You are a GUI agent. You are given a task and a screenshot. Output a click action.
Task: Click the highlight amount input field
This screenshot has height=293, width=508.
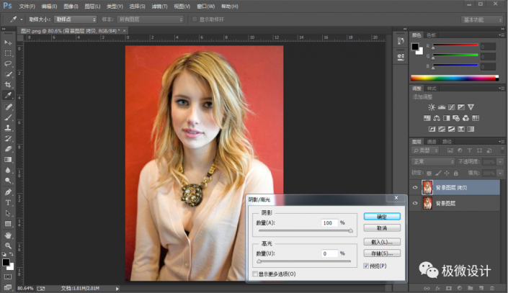click(x=330, y=253)
